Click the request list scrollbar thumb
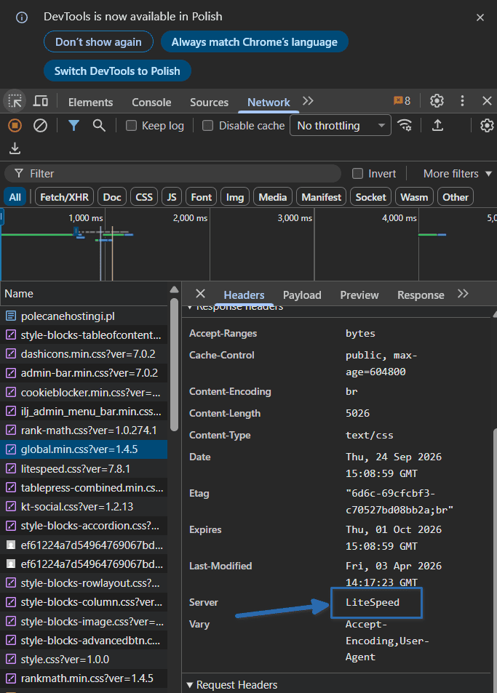Viewport: 497px width, 693px height. coord(174,364)
